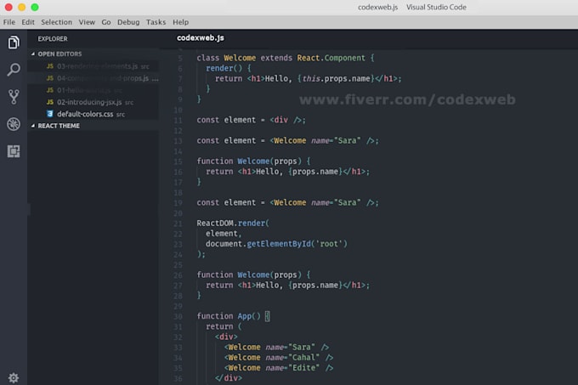Open the View menu
This screenshot has width=578, height=385.
pos(87,22)
